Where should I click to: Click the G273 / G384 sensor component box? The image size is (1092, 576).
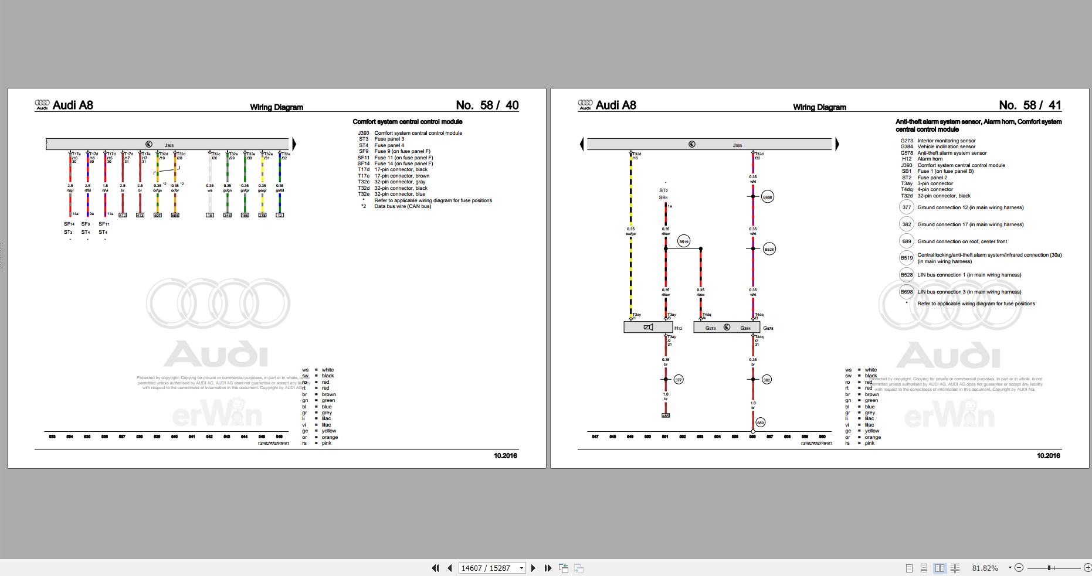[727, 328]
